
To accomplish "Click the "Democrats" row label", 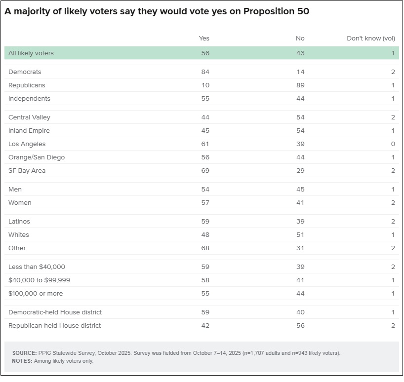I will 25,72.
